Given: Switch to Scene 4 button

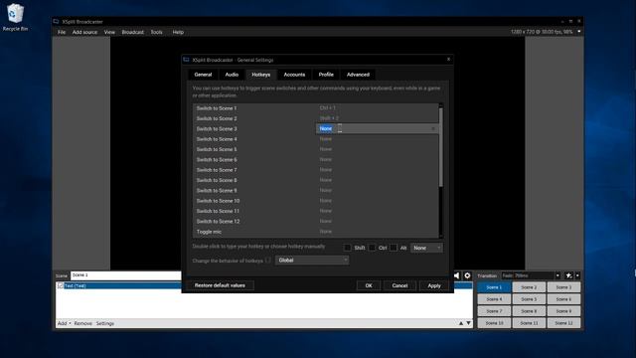Looking at the screenshot, I should click(x=494, y=299).
